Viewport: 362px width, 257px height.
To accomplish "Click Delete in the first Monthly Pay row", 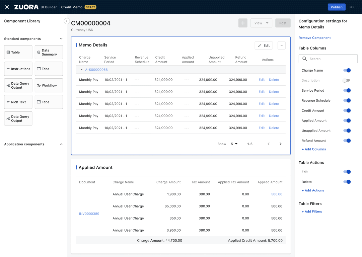I will [274, 80].
